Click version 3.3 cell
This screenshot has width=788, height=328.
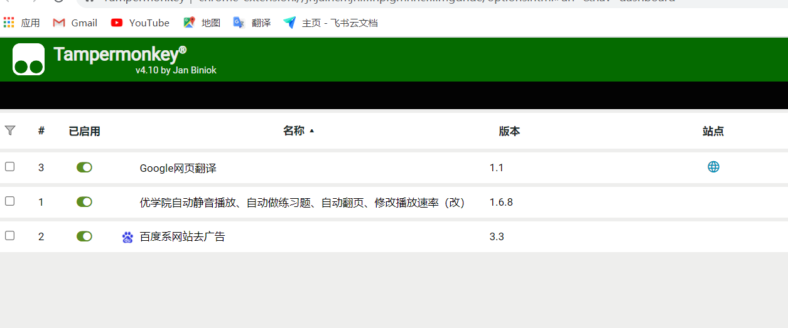[497, 237]
